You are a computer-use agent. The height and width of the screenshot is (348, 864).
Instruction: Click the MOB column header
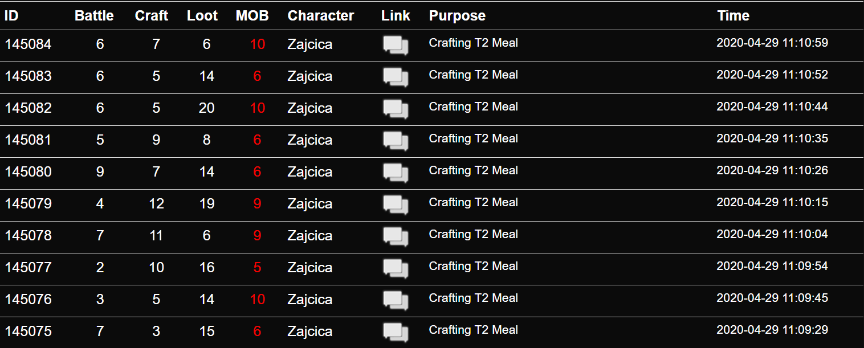pyautogui.click(x=252, y=16)
